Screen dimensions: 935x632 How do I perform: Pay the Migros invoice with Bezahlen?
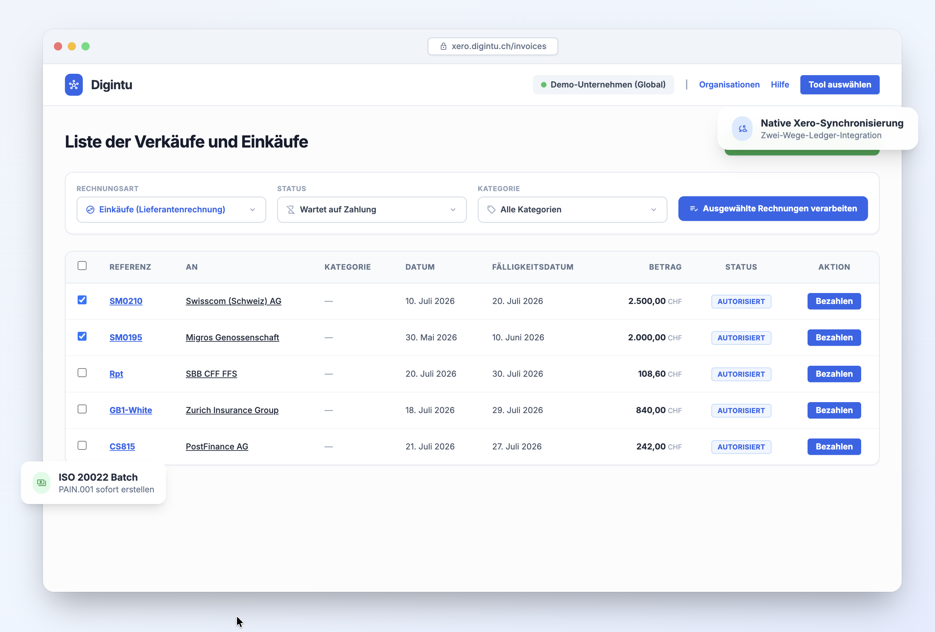(834, 338)
